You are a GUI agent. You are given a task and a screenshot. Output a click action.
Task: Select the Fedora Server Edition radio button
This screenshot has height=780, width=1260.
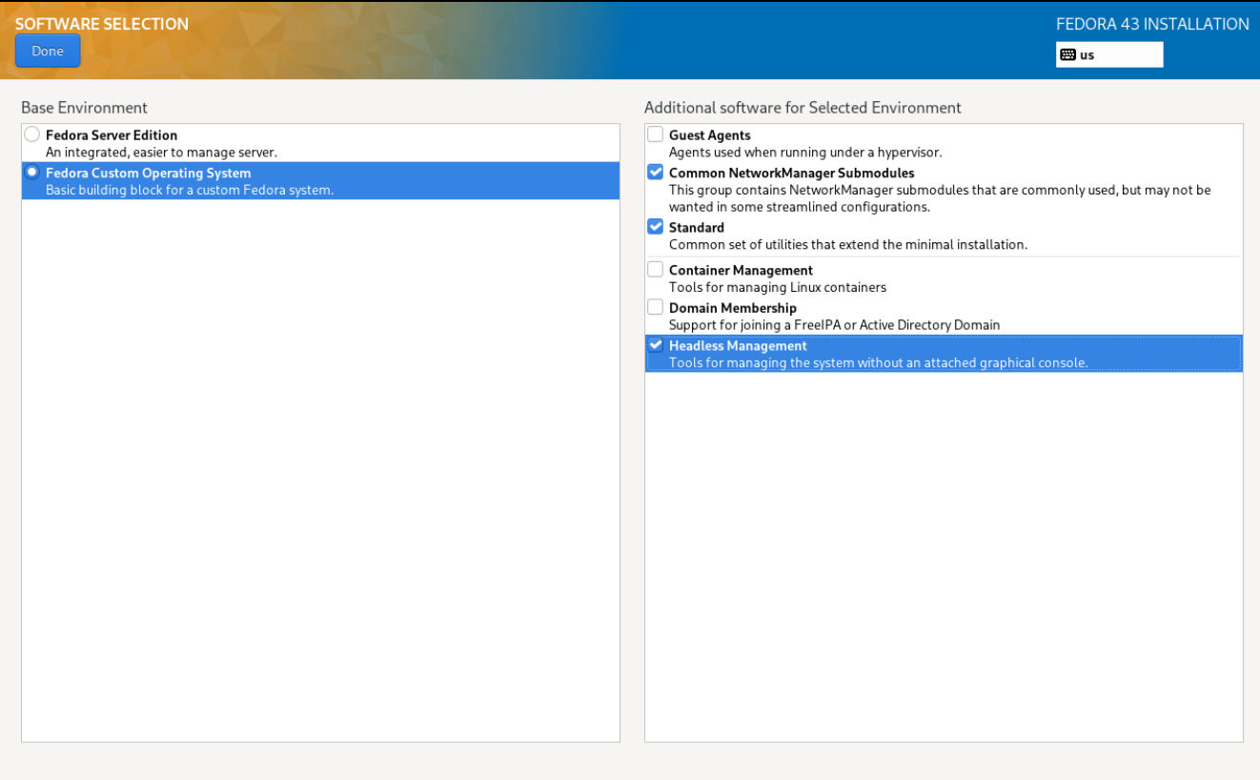(x=32, y=135)
